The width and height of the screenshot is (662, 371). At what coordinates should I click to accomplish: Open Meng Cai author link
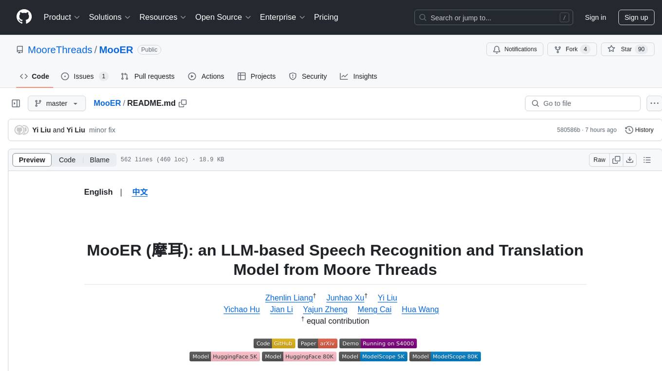tap(374, 309)
